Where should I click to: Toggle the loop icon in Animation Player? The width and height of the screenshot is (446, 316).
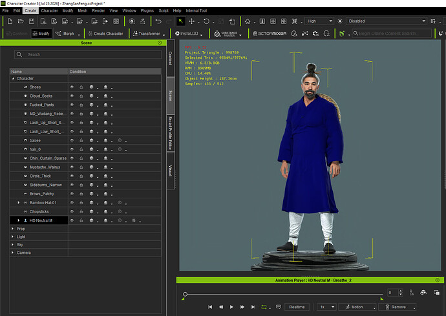[x=264, y=307]
